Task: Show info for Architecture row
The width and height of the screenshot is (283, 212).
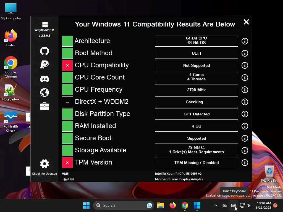Action: [x=245, y=41]
